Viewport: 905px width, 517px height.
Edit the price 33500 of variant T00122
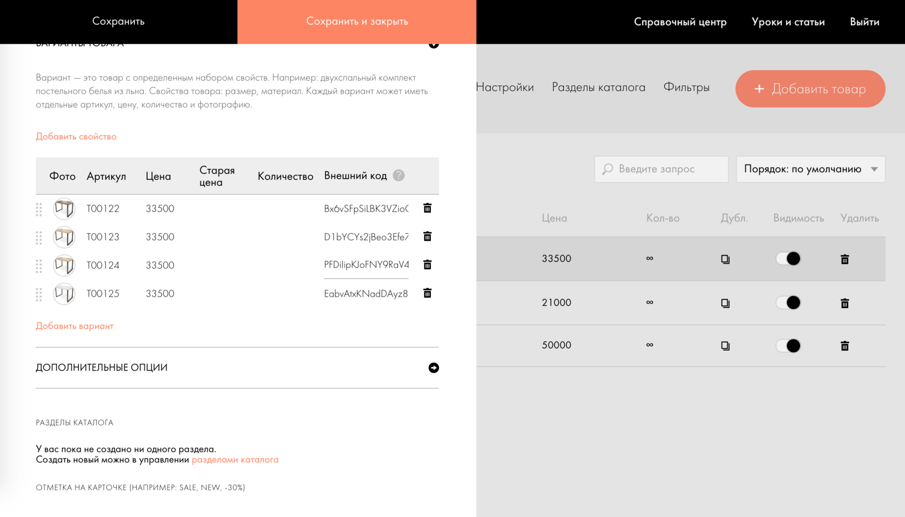coord(160,208)
